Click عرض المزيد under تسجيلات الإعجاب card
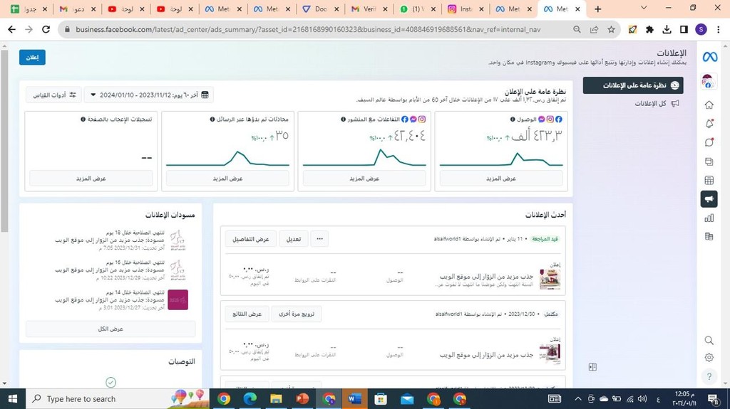Viewport: 730px width, 409px height. tap(91, 179)
